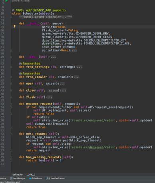Open the Version Control tool window
Image resolution: width=155 pixels, height=183 pixels.
pos(55,179)
